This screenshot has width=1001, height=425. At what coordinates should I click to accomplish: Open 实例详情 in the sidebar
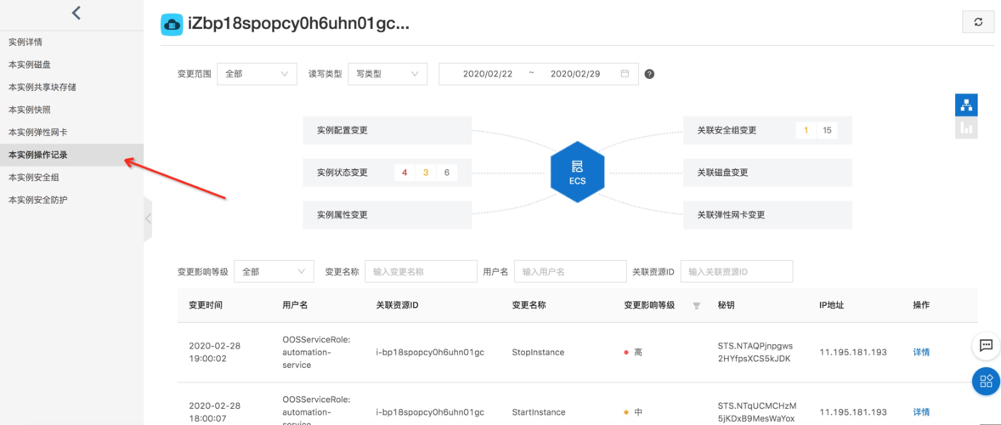pos(25,42)
